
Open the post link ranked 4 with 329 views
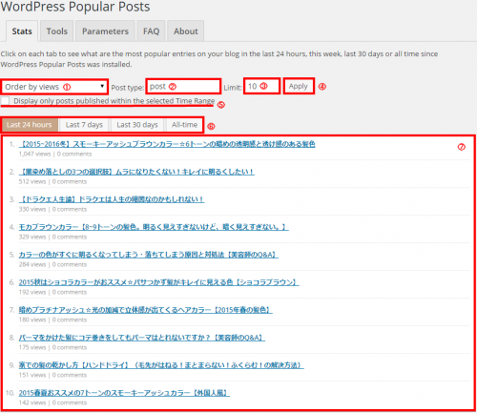[154, 227]
